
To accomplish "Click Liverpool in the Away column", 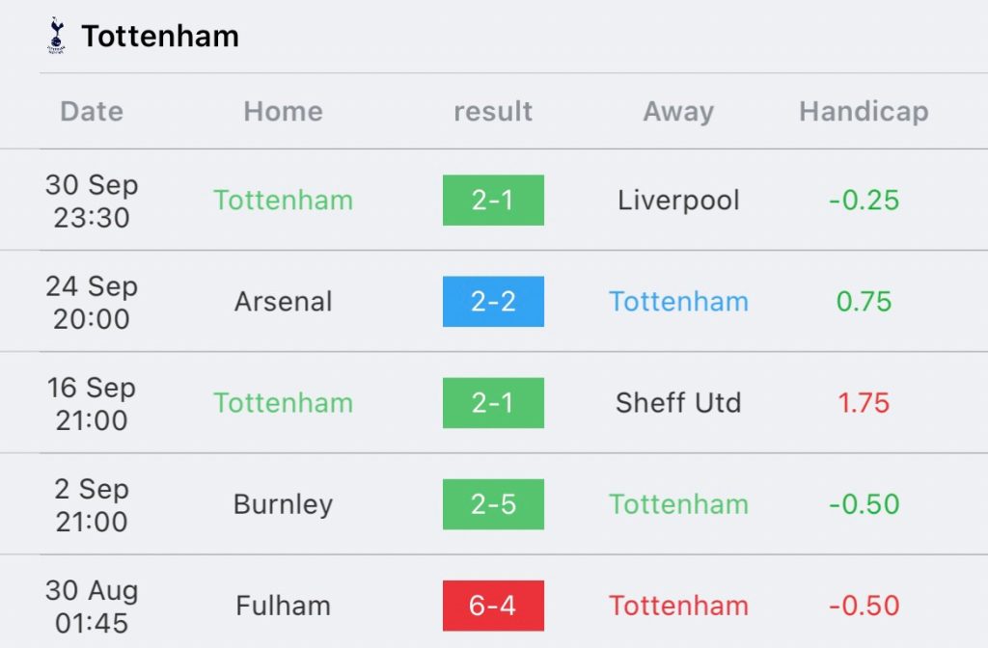I will 678,201.
